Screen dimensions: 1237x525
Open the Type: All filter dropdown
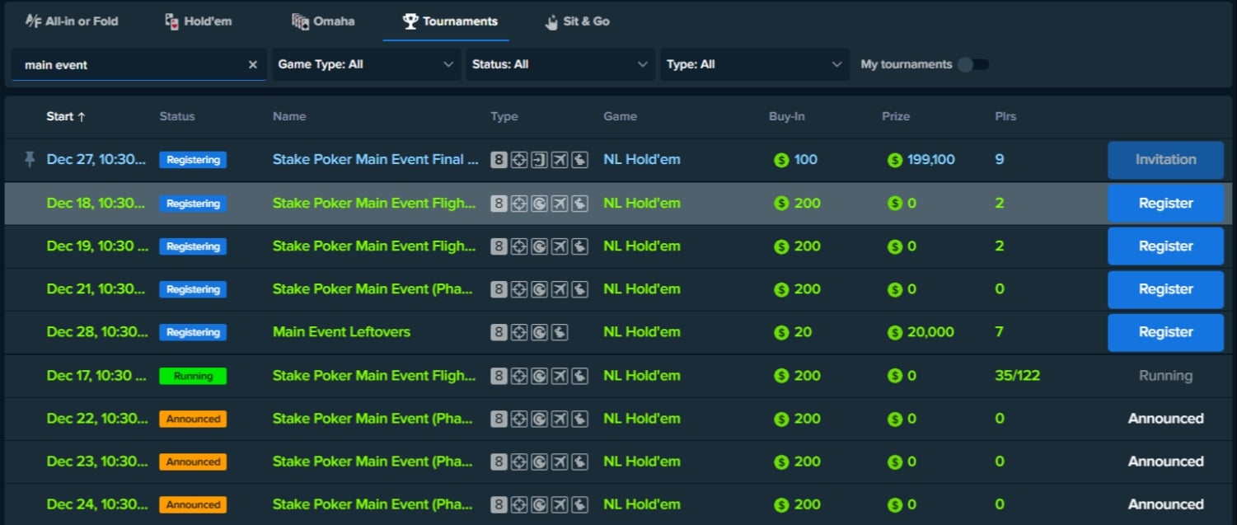(755, 64)
